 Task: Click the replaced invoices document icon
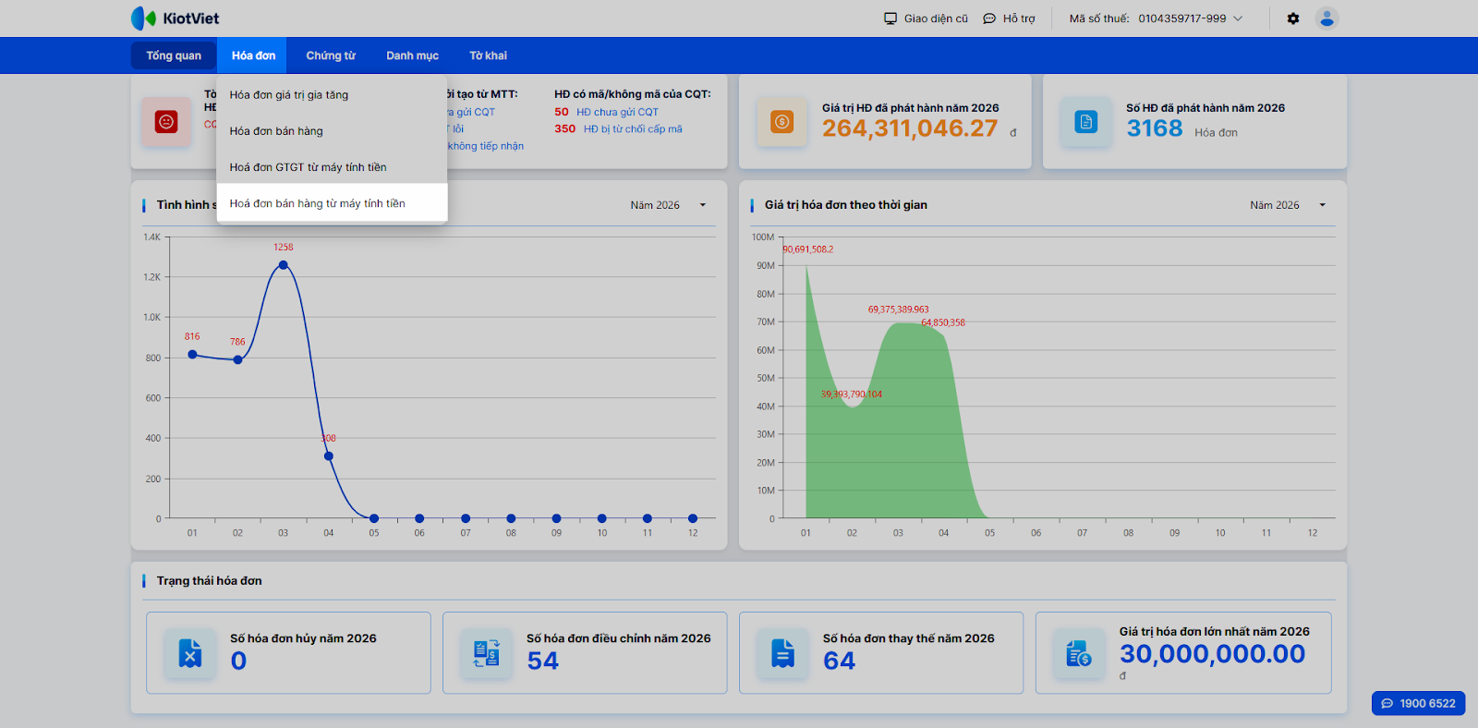pos(782,653)
